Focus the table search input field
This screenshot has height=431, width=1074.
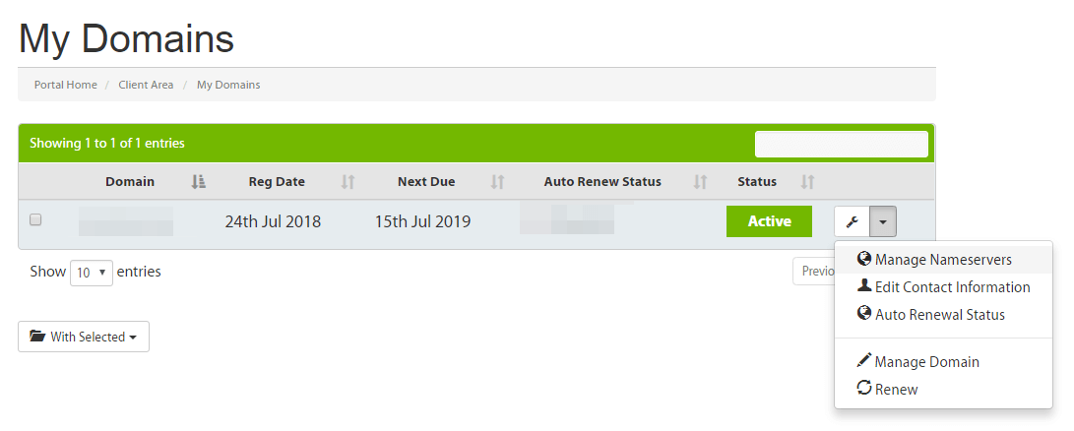(x=841, y=144)
